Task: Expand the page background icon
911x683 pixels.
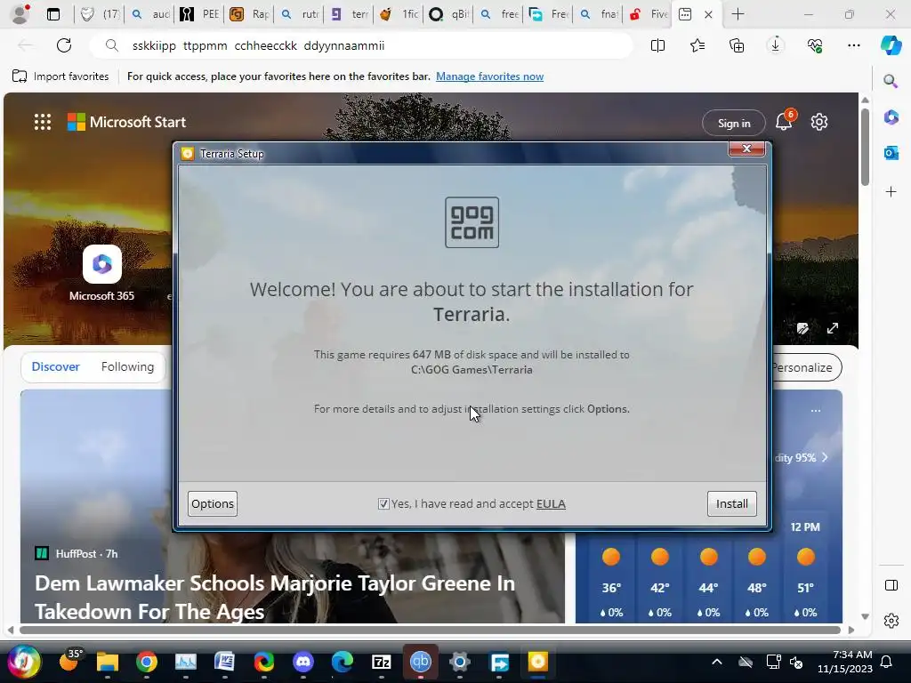Action: tap(833, 328)
